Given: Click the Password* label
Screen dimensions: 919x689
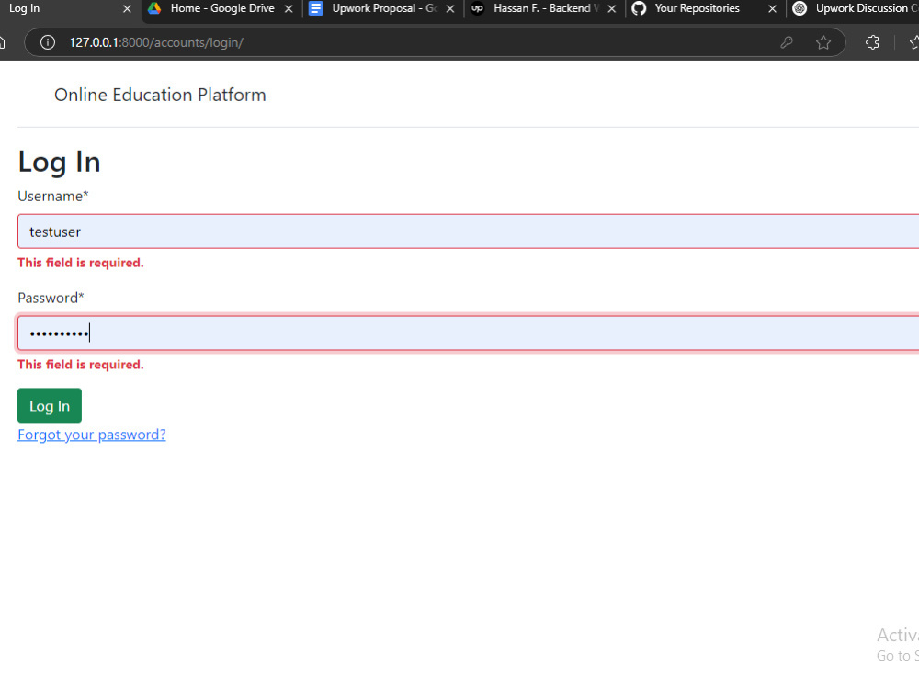Looking at the screenshot, I should (x=51, y=298).
